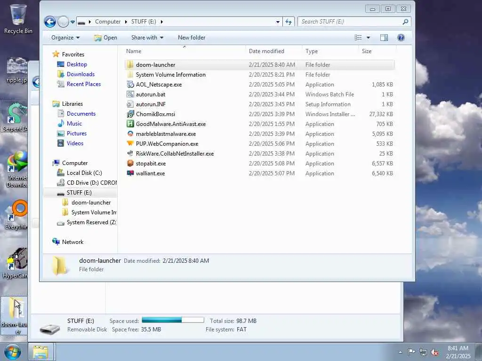Select the GoodMalware.AntiAvast.exe icon
This screenshot has height=361, width=482.
click(130, 124)
